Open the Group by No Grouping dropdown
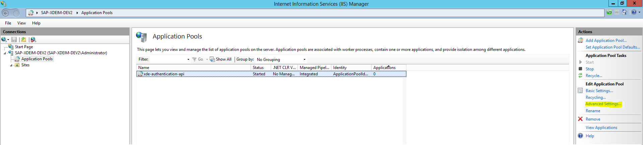The height and width of the screenshot is (145, 643). [281, 59]
